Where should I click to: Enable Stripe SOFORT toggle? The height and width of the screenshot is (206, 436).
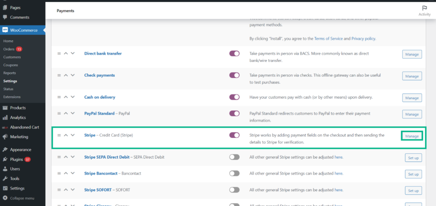pos(235,189)
